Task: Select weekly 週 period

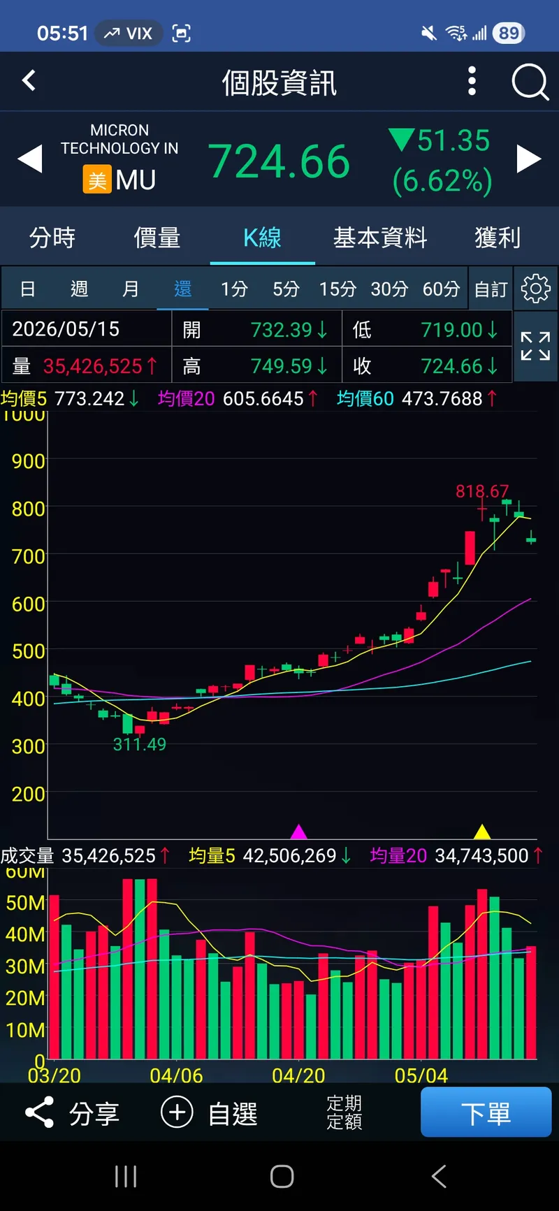Action: pos(79,289)
